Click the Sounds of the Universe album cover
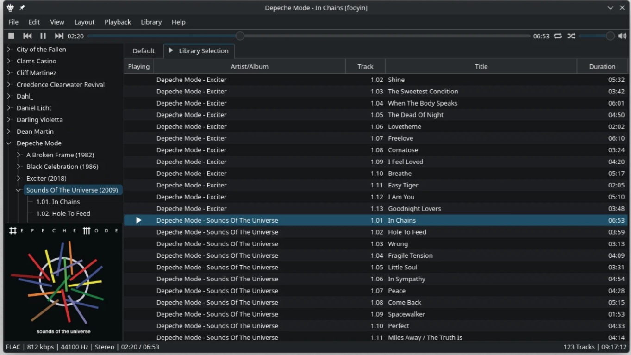The image size is (631, 355). pos(63,282)
